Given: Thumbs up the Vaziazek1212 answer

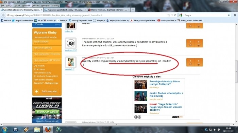Looking at the screenshot, I should (x=190, y=43).
